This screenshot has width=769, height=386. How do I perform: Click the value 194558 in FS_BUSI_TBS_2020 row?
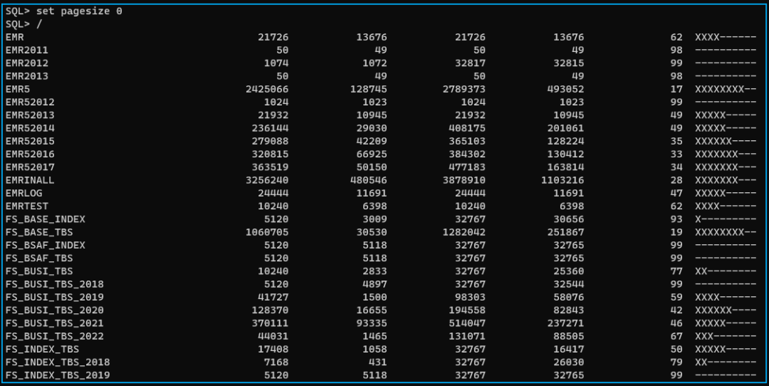click(467, 310)
